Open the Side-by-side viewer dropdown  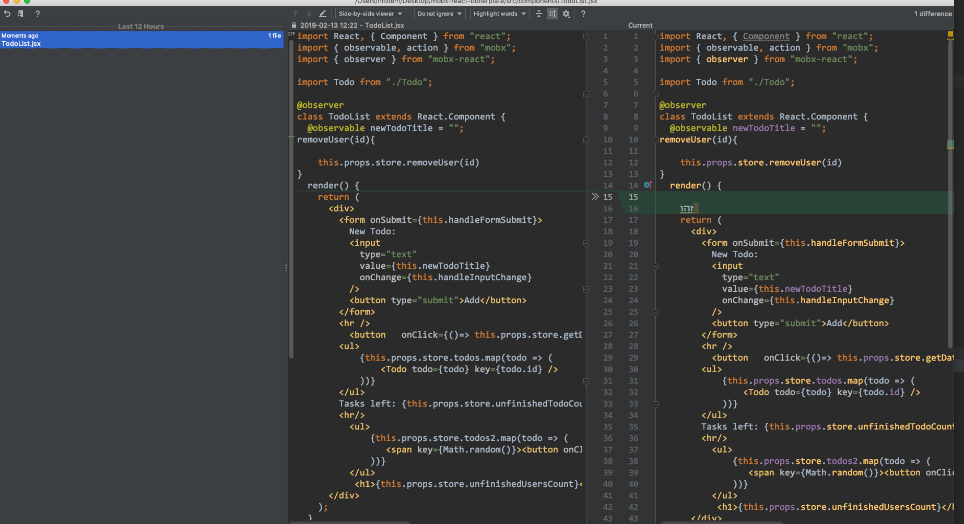(370, 14)
